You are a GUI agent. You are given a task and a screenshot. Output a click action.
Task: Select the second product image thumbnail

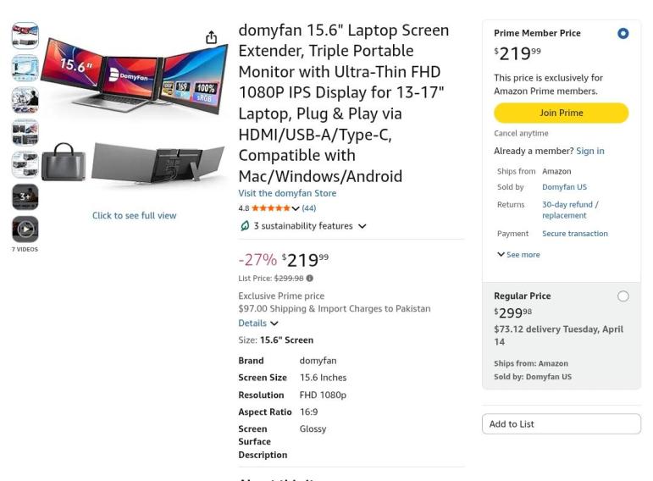25,68
